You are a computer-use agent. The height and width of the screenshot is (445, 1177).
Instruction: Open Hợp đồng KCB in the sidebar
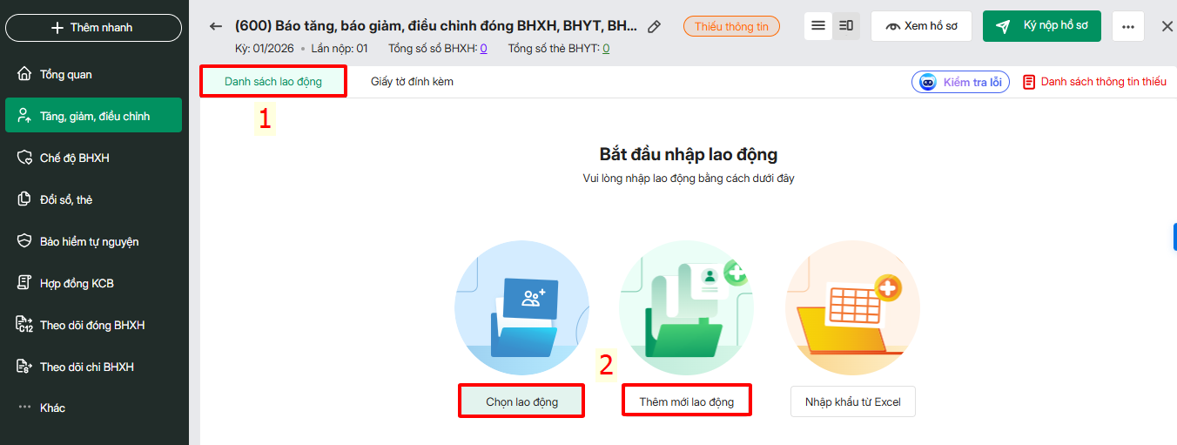77,284
